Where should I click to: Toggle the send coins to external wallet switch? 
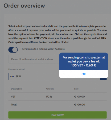click(x=13, y=50)
